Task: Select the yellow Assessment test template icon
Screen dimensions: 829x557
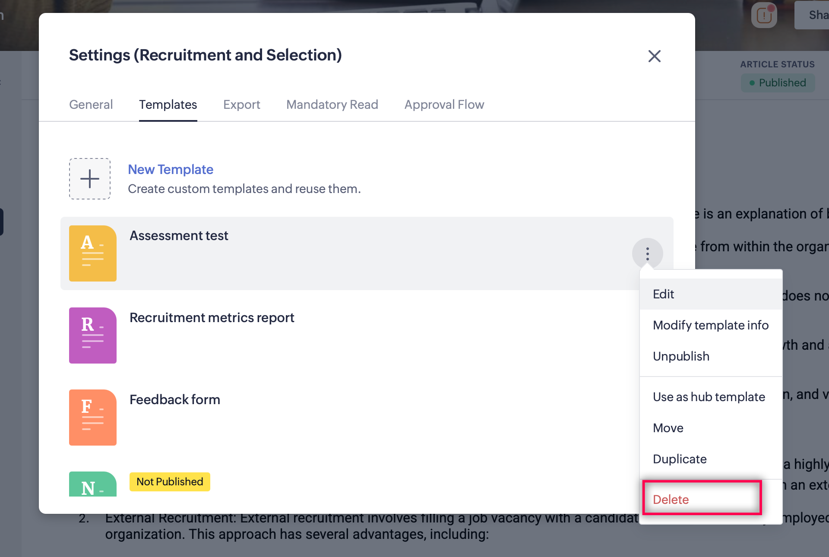Action: 93,253
